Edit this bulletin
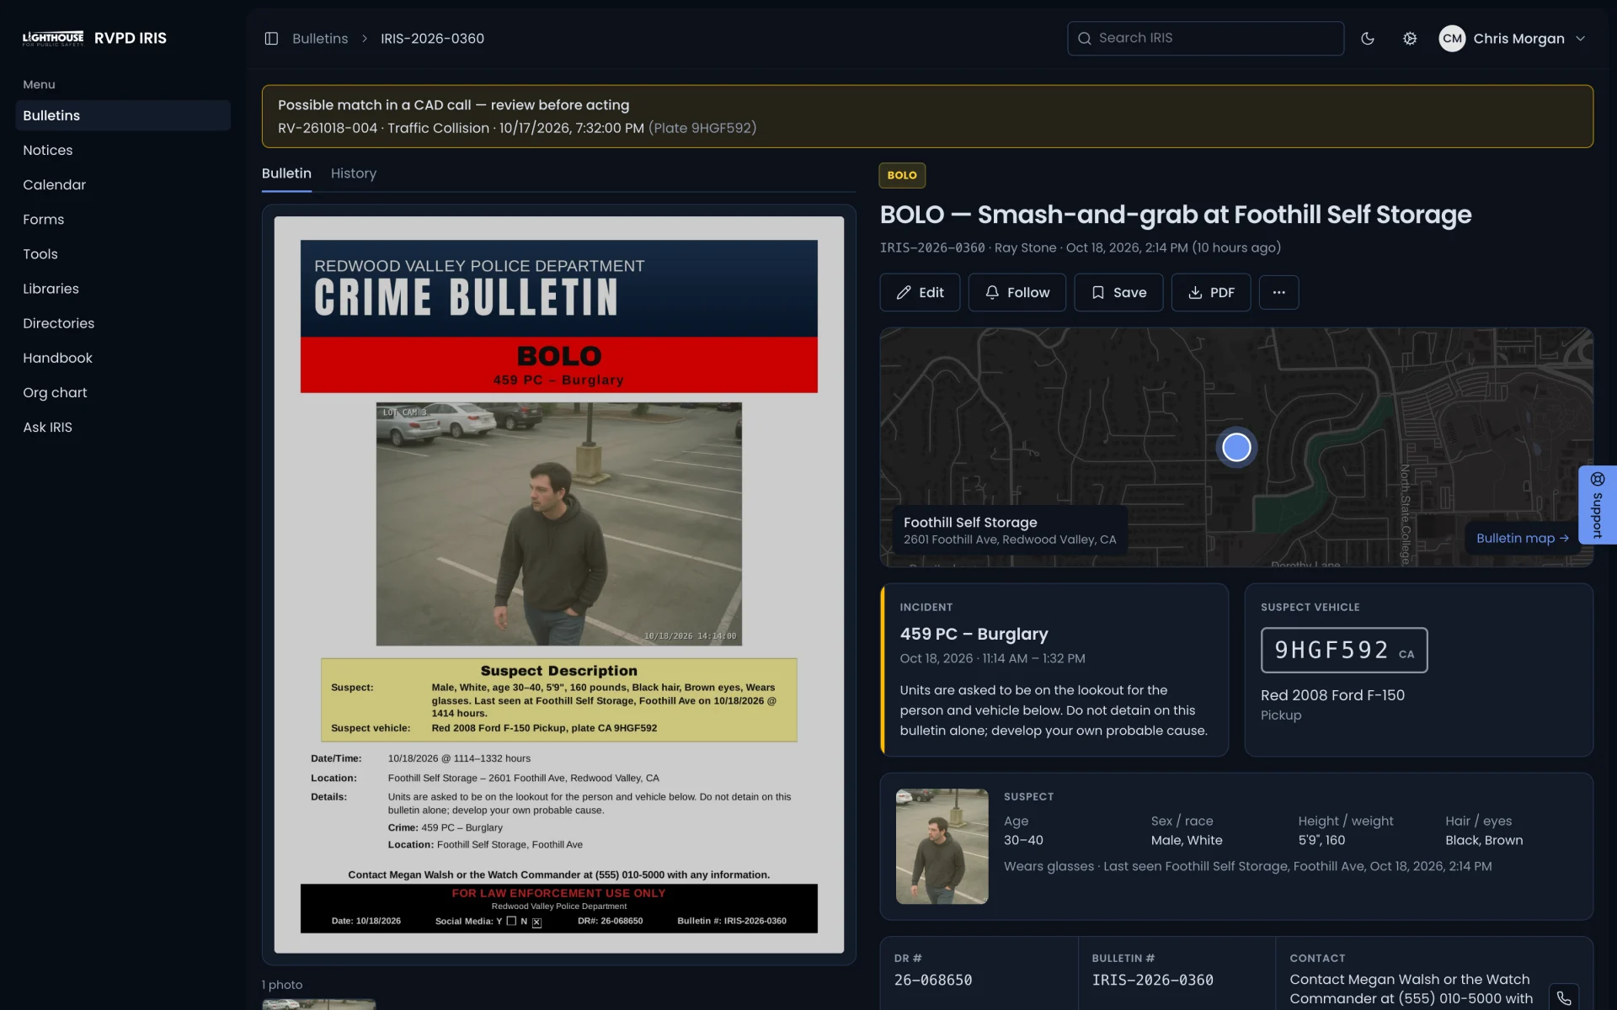Image resolution: width=1617 pixels, height=1010 pixels. (920, 292)
